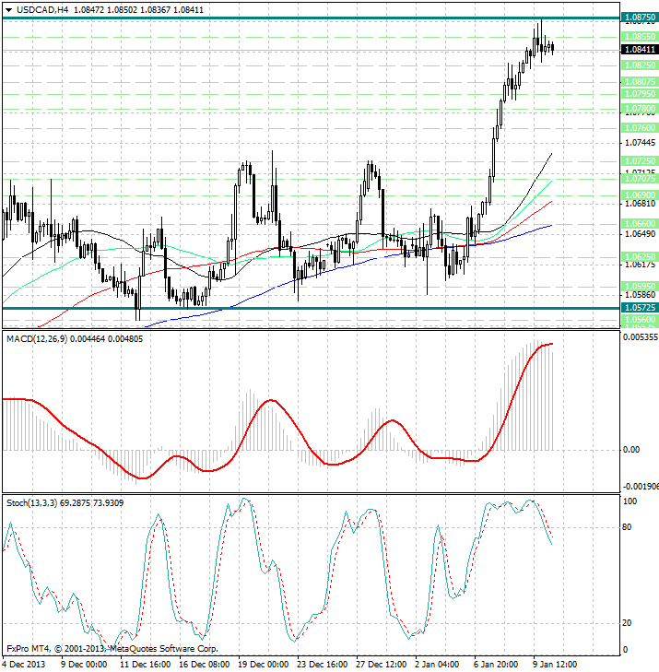Click the Stoch(13,3,3) indicator label
Viewport: 659px width, 672px height.
click(x=31, y=502)
